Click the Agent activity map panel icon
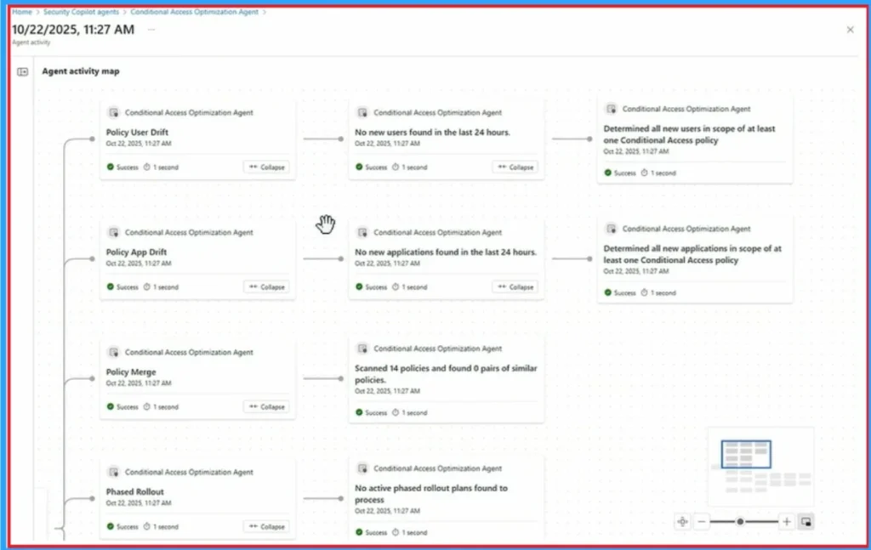 (x=21, y=71)
